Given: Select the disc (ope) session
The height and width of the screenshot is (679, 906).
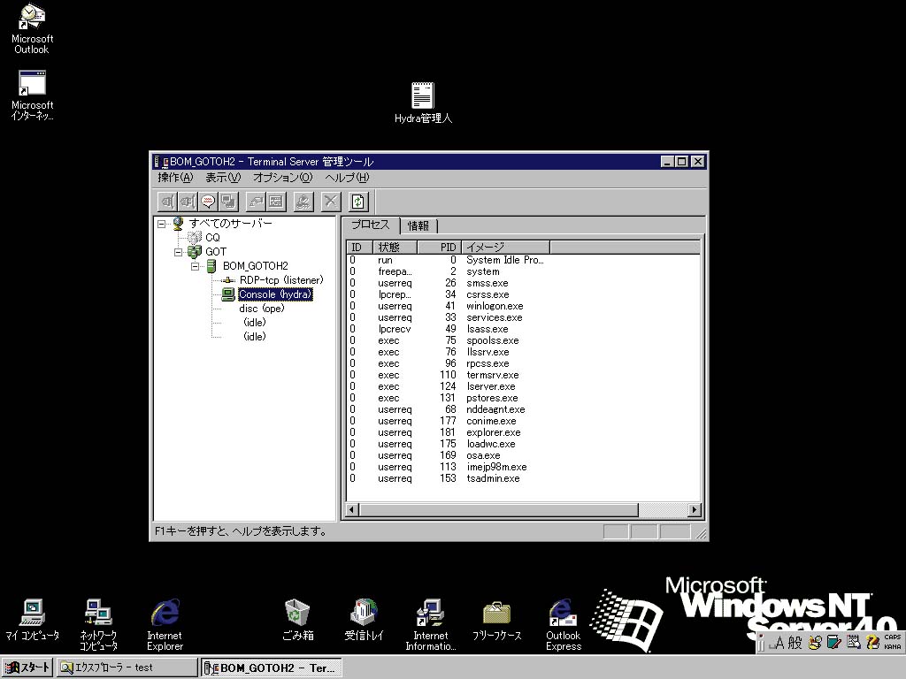Looking at the screenshot, I should pos(262,309).
